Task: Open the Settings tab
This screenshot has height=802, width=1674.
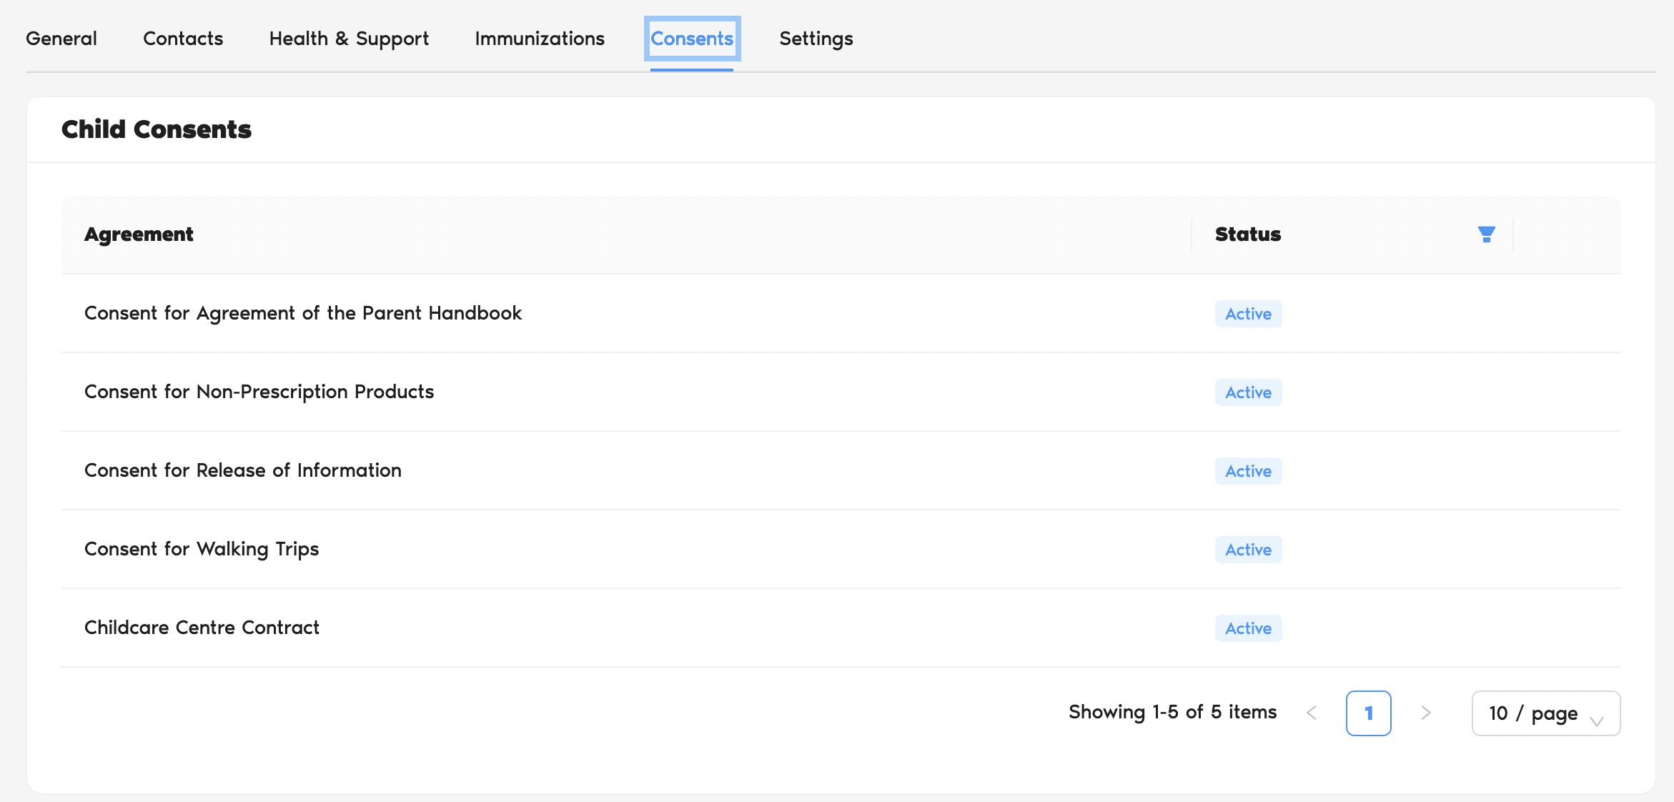Action: click(x=816, y=39)
